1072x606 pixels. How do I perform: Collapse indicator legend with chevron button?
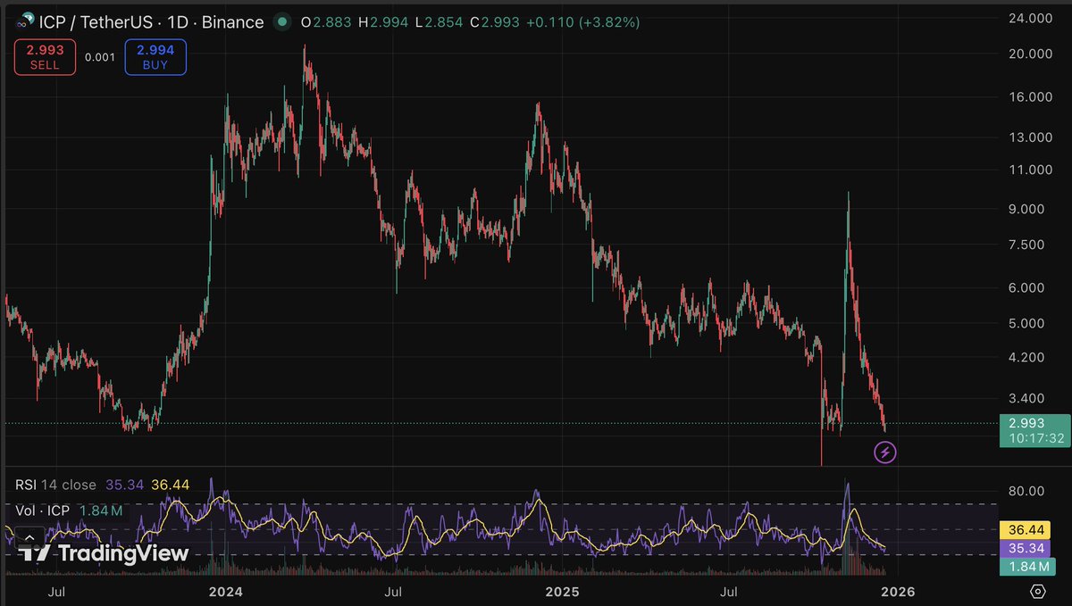(x=30, y=536)
